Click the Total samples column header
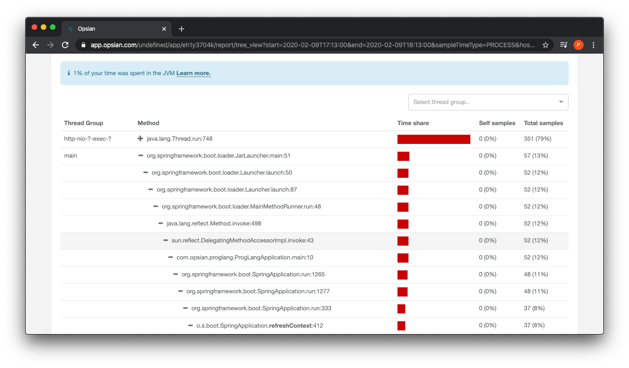The width and height of the screenshot is (629, 368). pyautogui.click(x=543, y=123)
